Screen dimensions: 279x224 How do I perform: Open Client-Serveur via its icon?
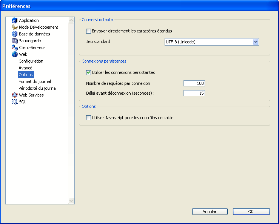tap(15, 48)
